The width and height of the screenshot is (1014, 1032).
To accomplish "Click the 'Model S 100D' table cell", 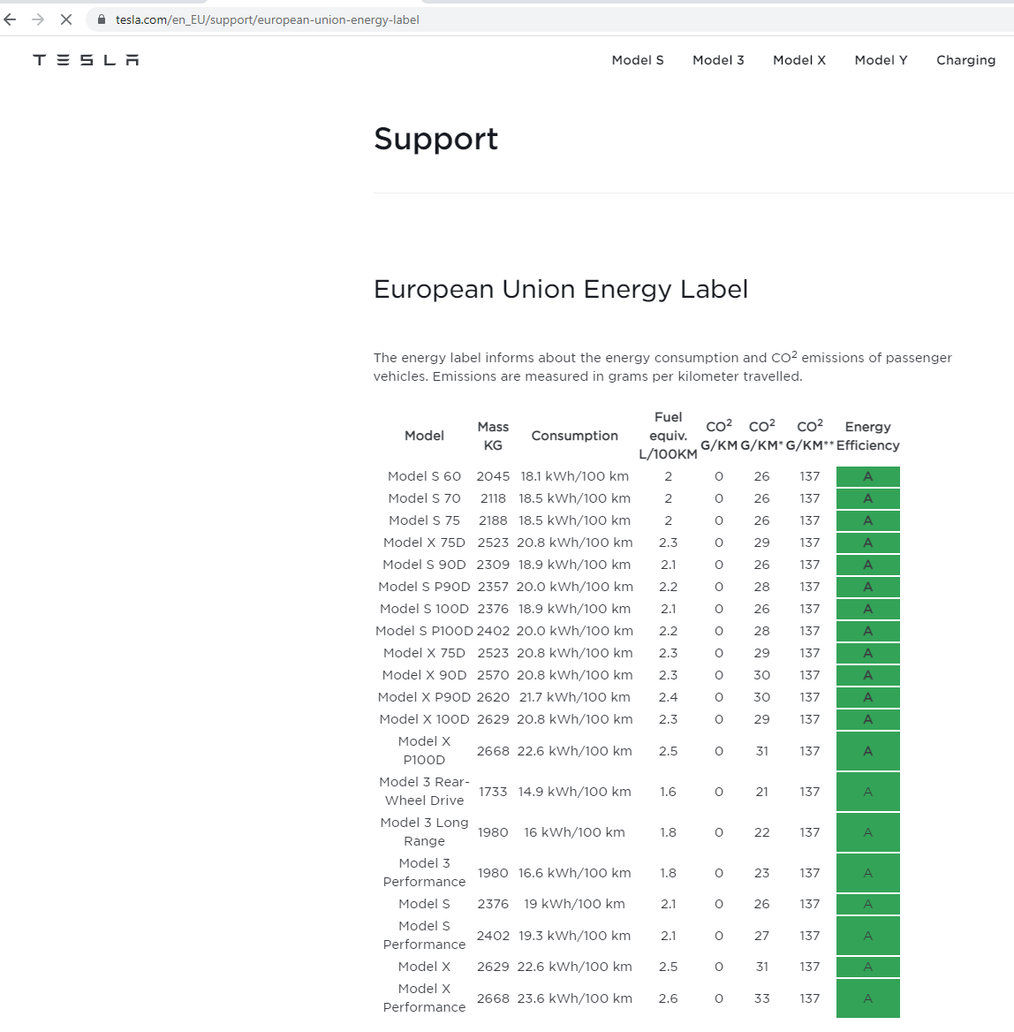I will pos(425,609).
